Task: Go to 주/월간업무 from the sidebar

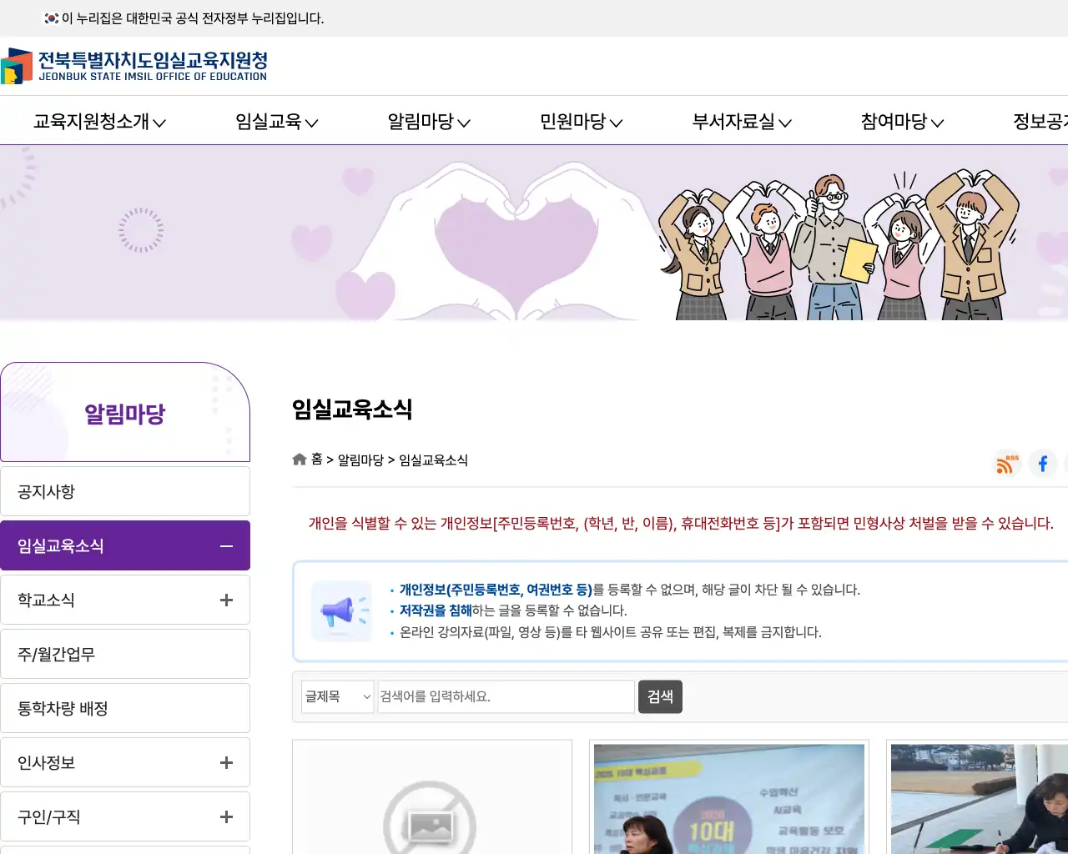Action: pyautogui.click(x=125, y=654)
